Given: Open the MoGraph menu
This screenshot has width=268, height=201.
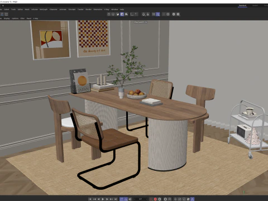Looking at the screenshot, I should [x=44, y=9].
